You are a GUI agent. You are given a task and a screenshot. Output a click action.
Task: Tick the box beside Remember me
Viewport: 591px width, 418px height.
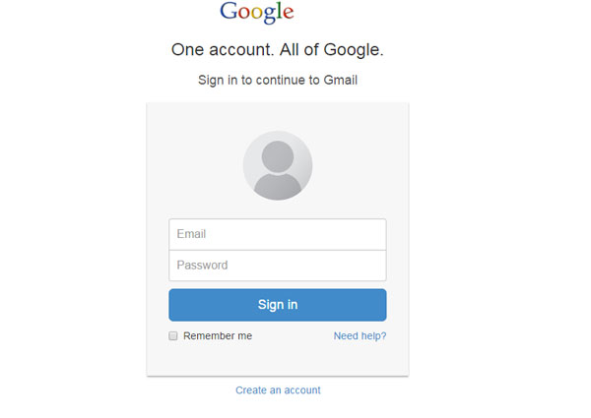(x=173, y=336)
